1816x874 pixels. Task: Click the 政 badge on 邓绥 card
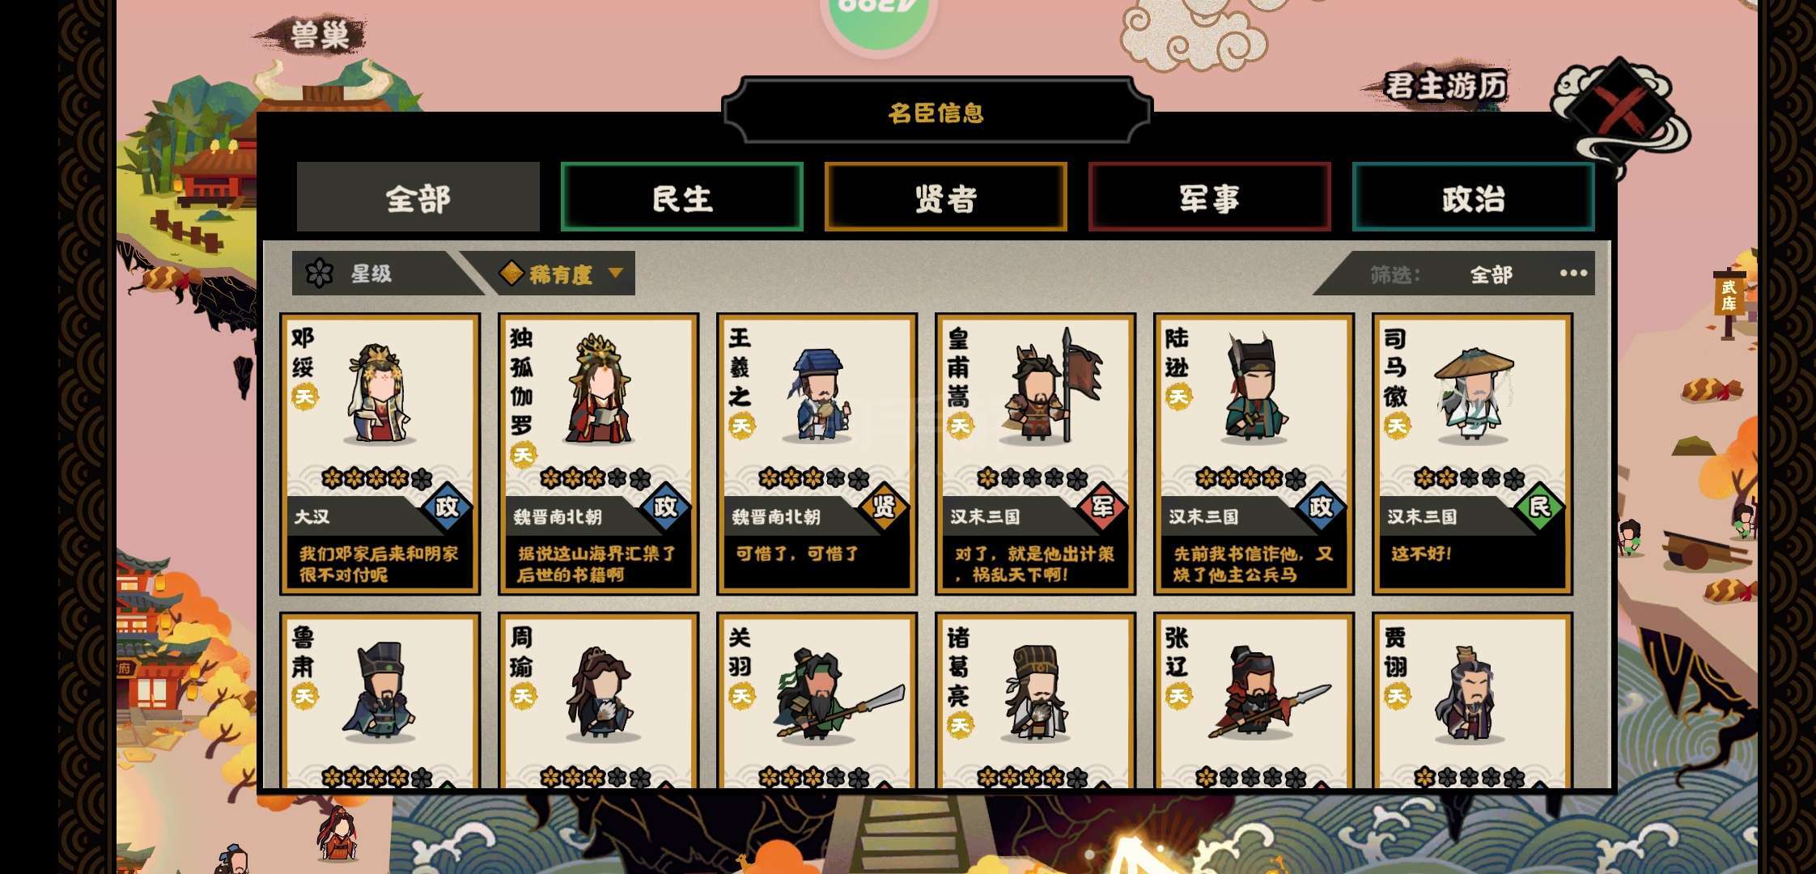tap(447, 507)
